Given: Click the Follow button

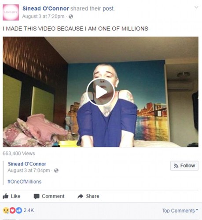Looking at the screenshot, I should [184, 165].
